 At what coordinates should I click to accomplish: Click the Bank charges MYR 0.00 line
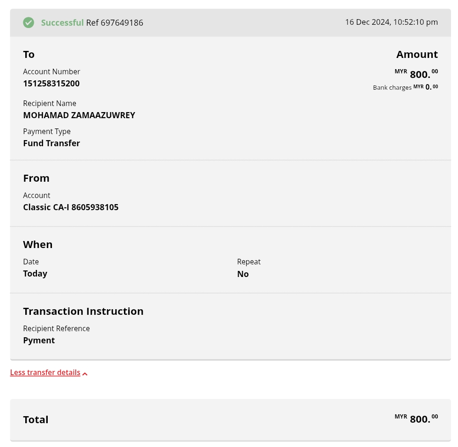pos(405,87)
